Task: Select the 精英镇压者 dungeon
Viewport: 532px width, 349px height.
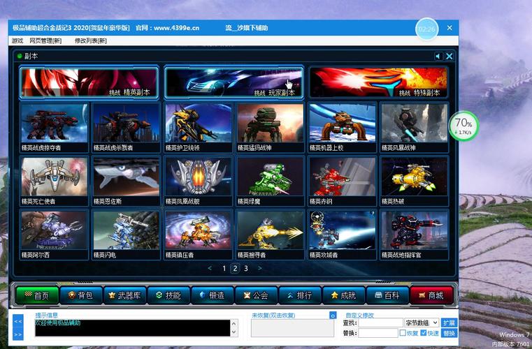Action: click(x=198, y=235)
